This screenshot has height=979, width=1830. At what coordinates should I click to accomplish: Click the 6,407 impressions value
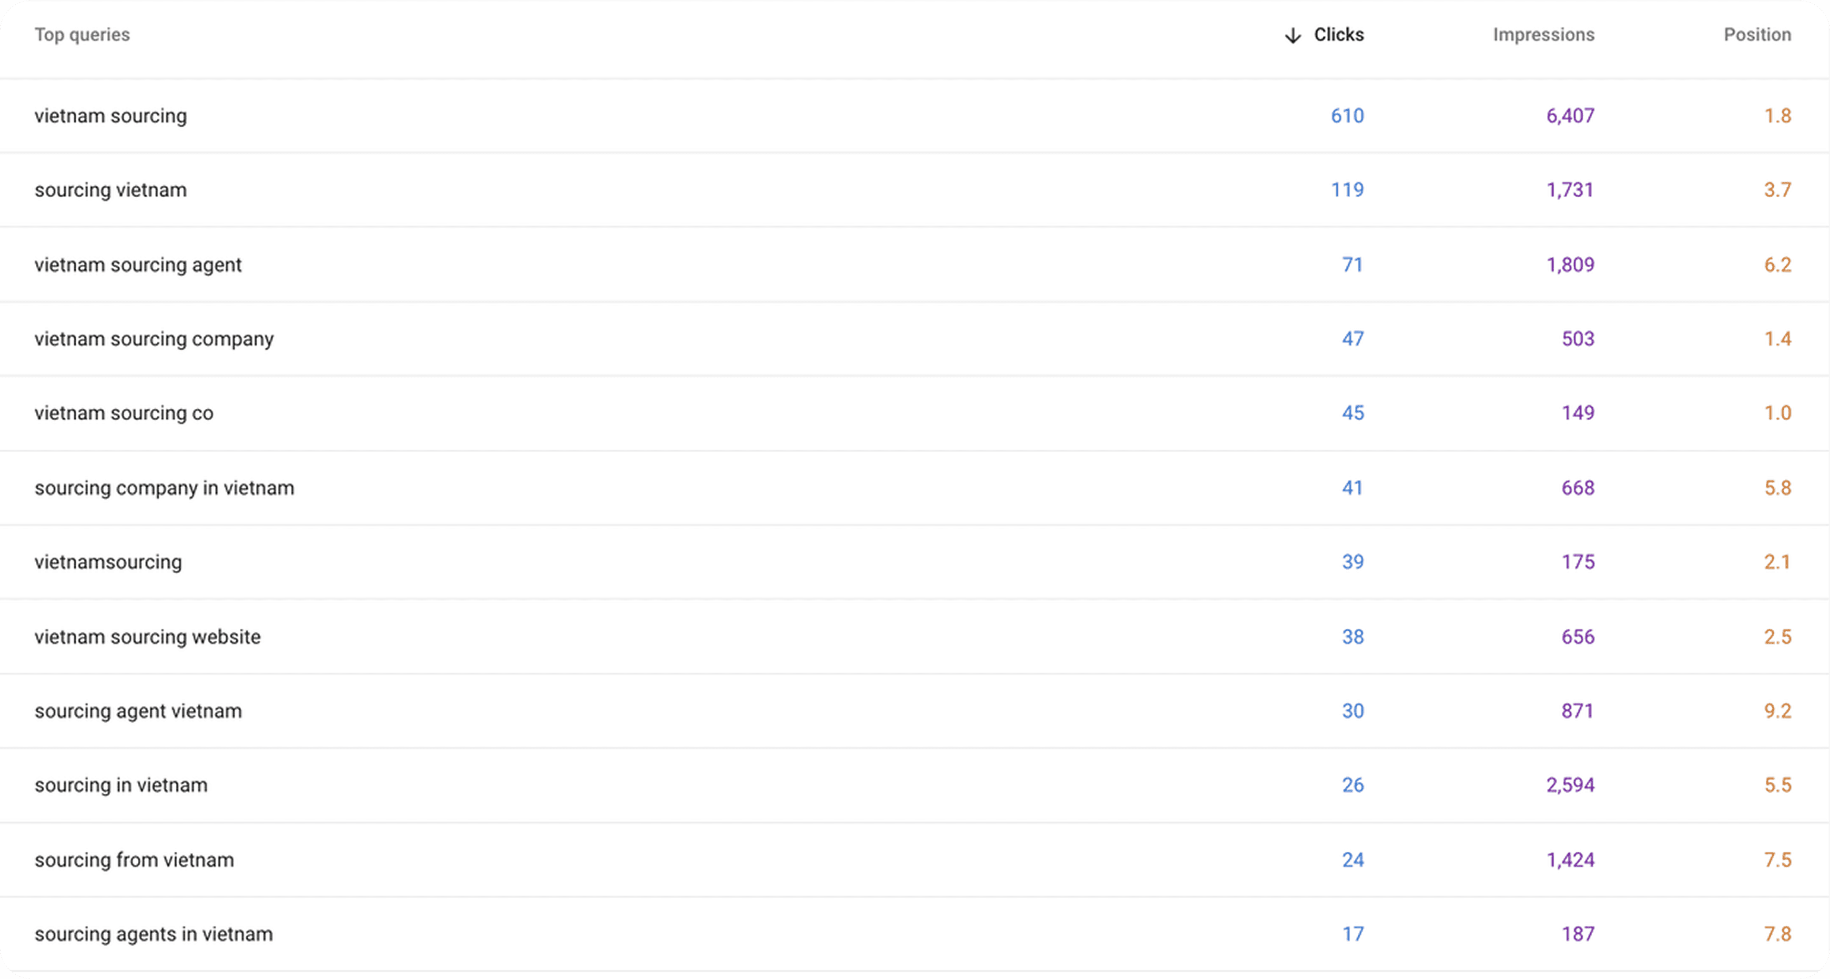coord(1570,116)
